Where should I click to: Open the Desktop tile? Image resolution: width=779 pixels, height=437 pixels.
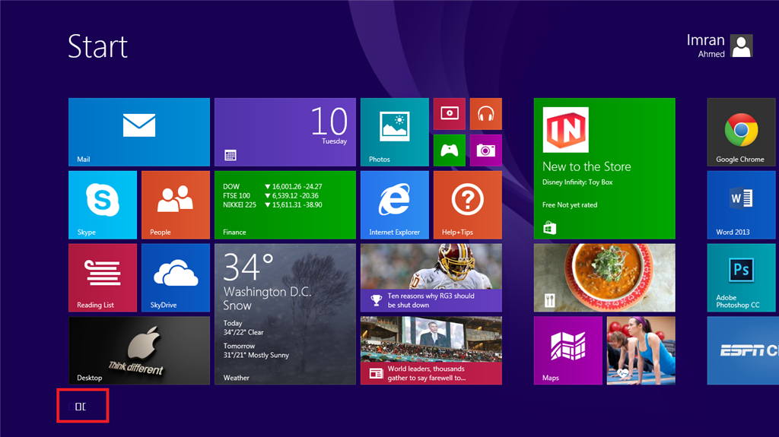click(139, 350)
